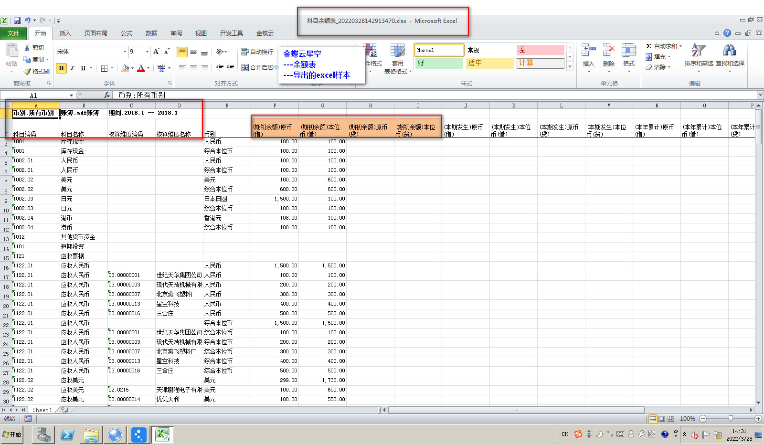Screen dimensions: 764x445
Task: Switch to the 插入 (Insert) ribbon tab
Action: click(65, 33)
